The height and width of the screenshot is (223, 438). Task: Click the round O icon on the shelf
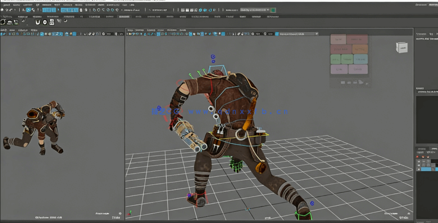45,22
